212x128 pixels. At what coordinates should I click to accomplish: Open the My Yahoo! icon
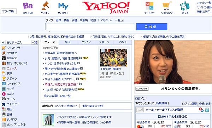coord(63,6)
